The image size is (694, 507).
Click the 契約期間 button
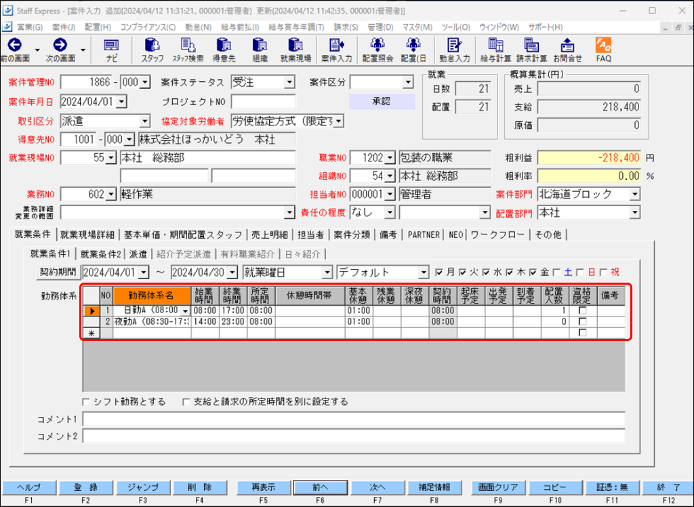(58, 272)
